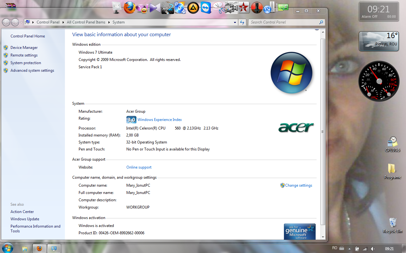Open the purple media player dock icon
Viewport: 406px width, 253px height.
click(x=155, y=8)
